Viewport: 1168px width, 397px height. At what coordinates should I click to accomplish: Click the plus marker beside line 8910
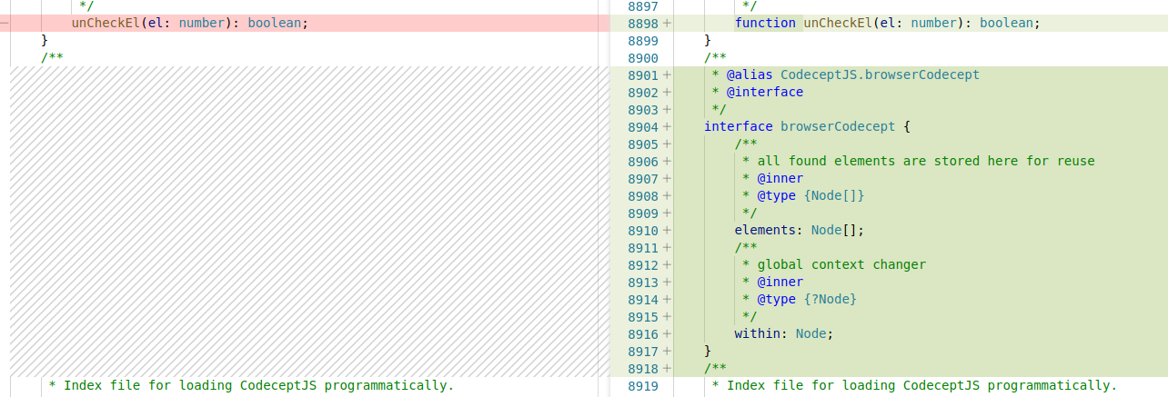tap(668, 230)
